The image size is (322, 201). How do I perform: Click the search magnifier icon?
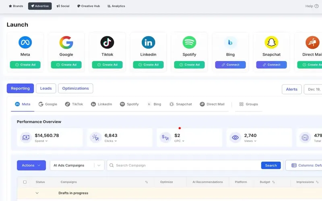click(111, 165)
